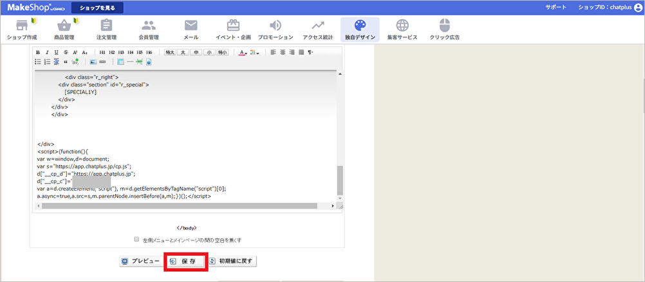
Task: Open the ショップ作成 menu
Action: [x=22, y=30]
